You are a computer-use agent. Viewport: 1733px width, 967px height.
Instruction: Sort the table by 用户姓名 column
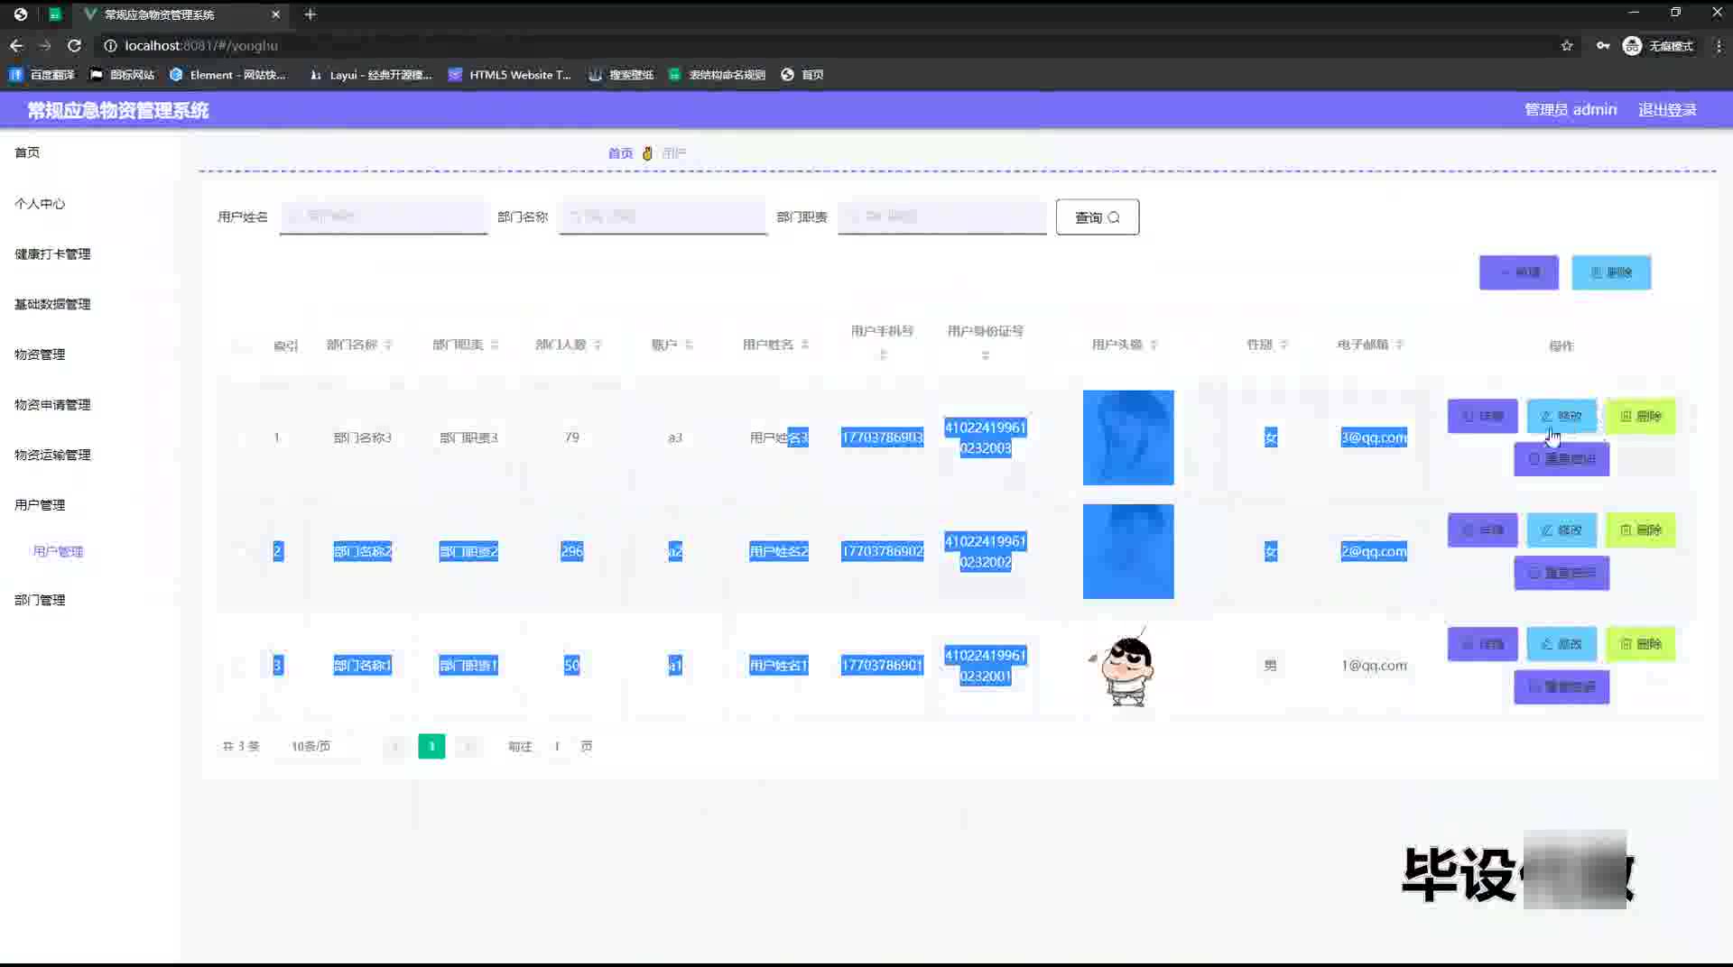(805, 345)
